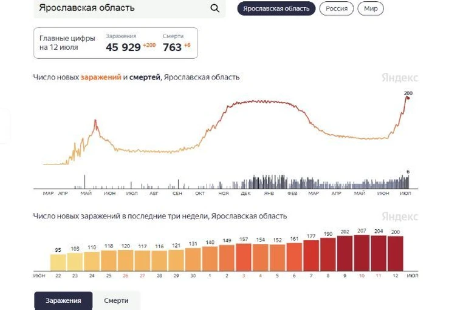The width and height of the screenshot is (466, 310).
Task: Open the Заражения tab
Action: (63, 300)
